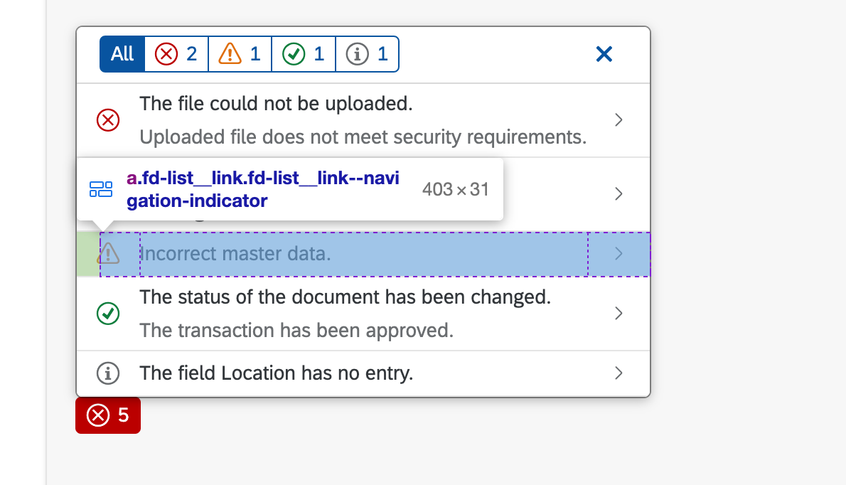
Task: Click the warning triangle icon for master data
Action: click(108, 253)
